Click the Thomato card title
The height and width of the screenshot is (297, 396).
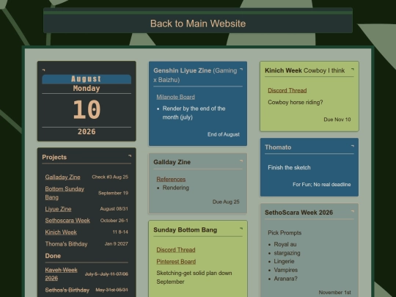click(278, 147)
